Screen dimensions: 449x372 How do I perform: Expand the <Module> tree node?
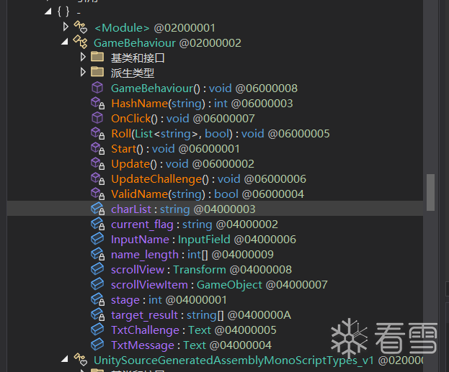click(x=66, y=27)
